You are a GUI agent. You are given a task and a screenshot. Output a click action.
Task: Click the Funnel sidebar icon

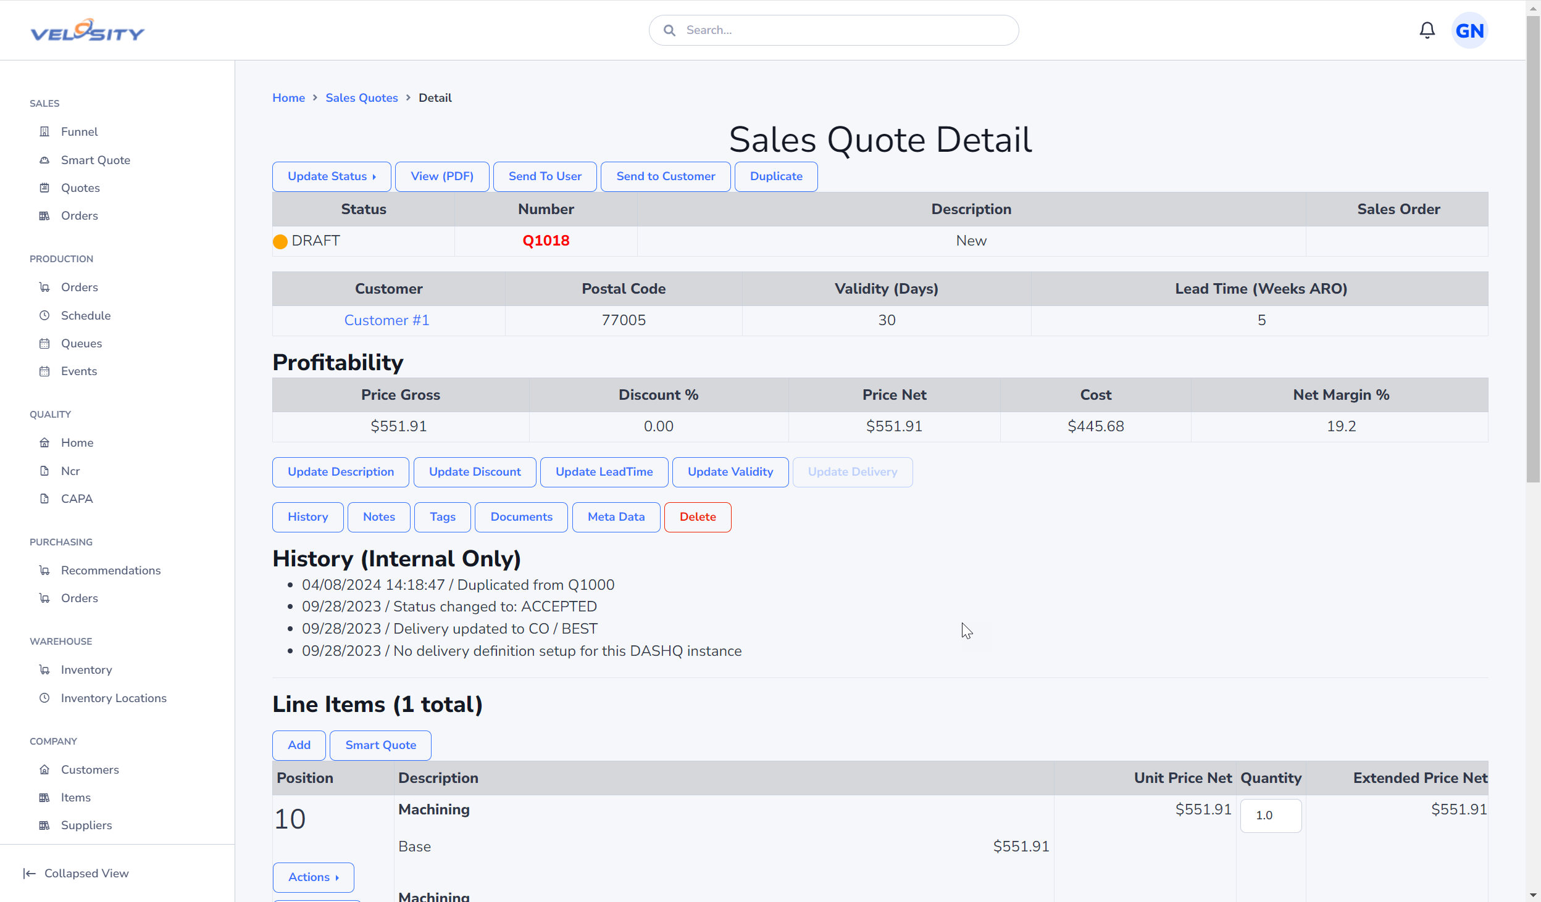(44, 131)
